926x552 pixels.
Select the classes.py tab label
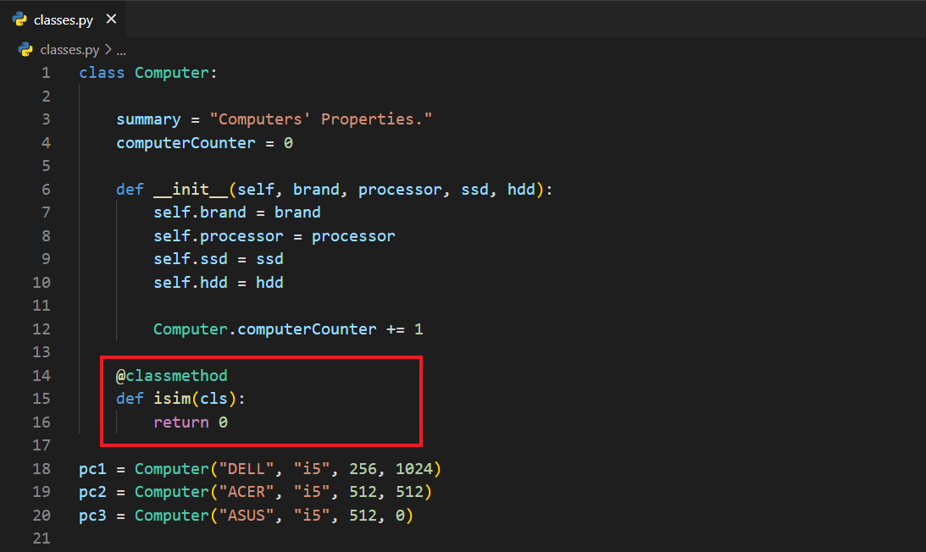64,19
